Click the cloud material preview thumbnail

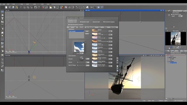click(x=79, y=47)
